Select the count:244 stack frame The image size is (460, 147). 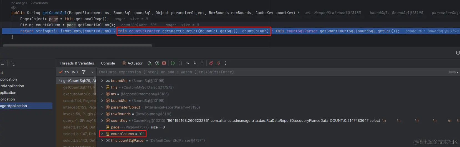tap(77, 100)
